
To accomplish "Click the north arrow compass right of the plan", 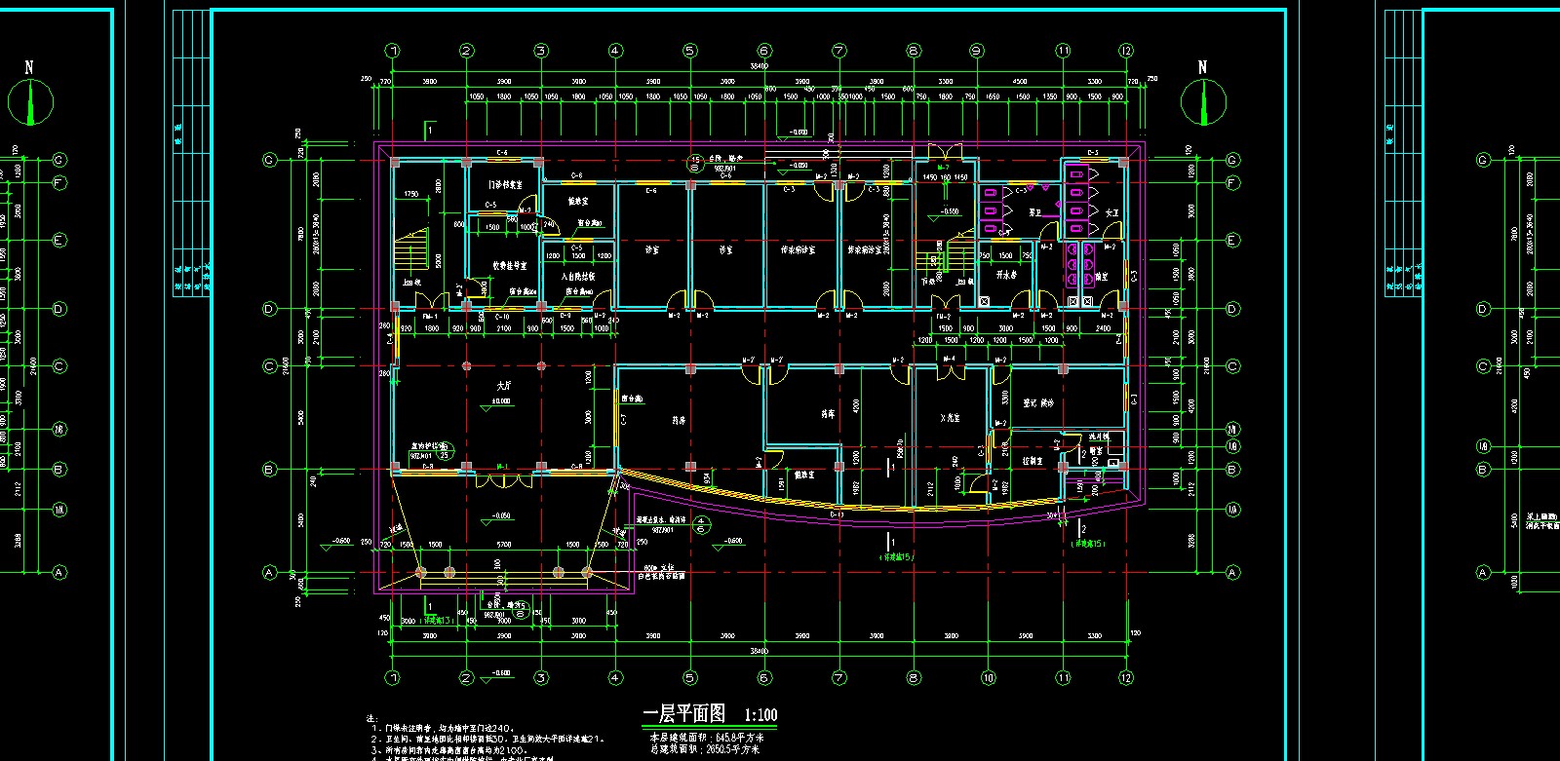I will tap(1203, 101).
